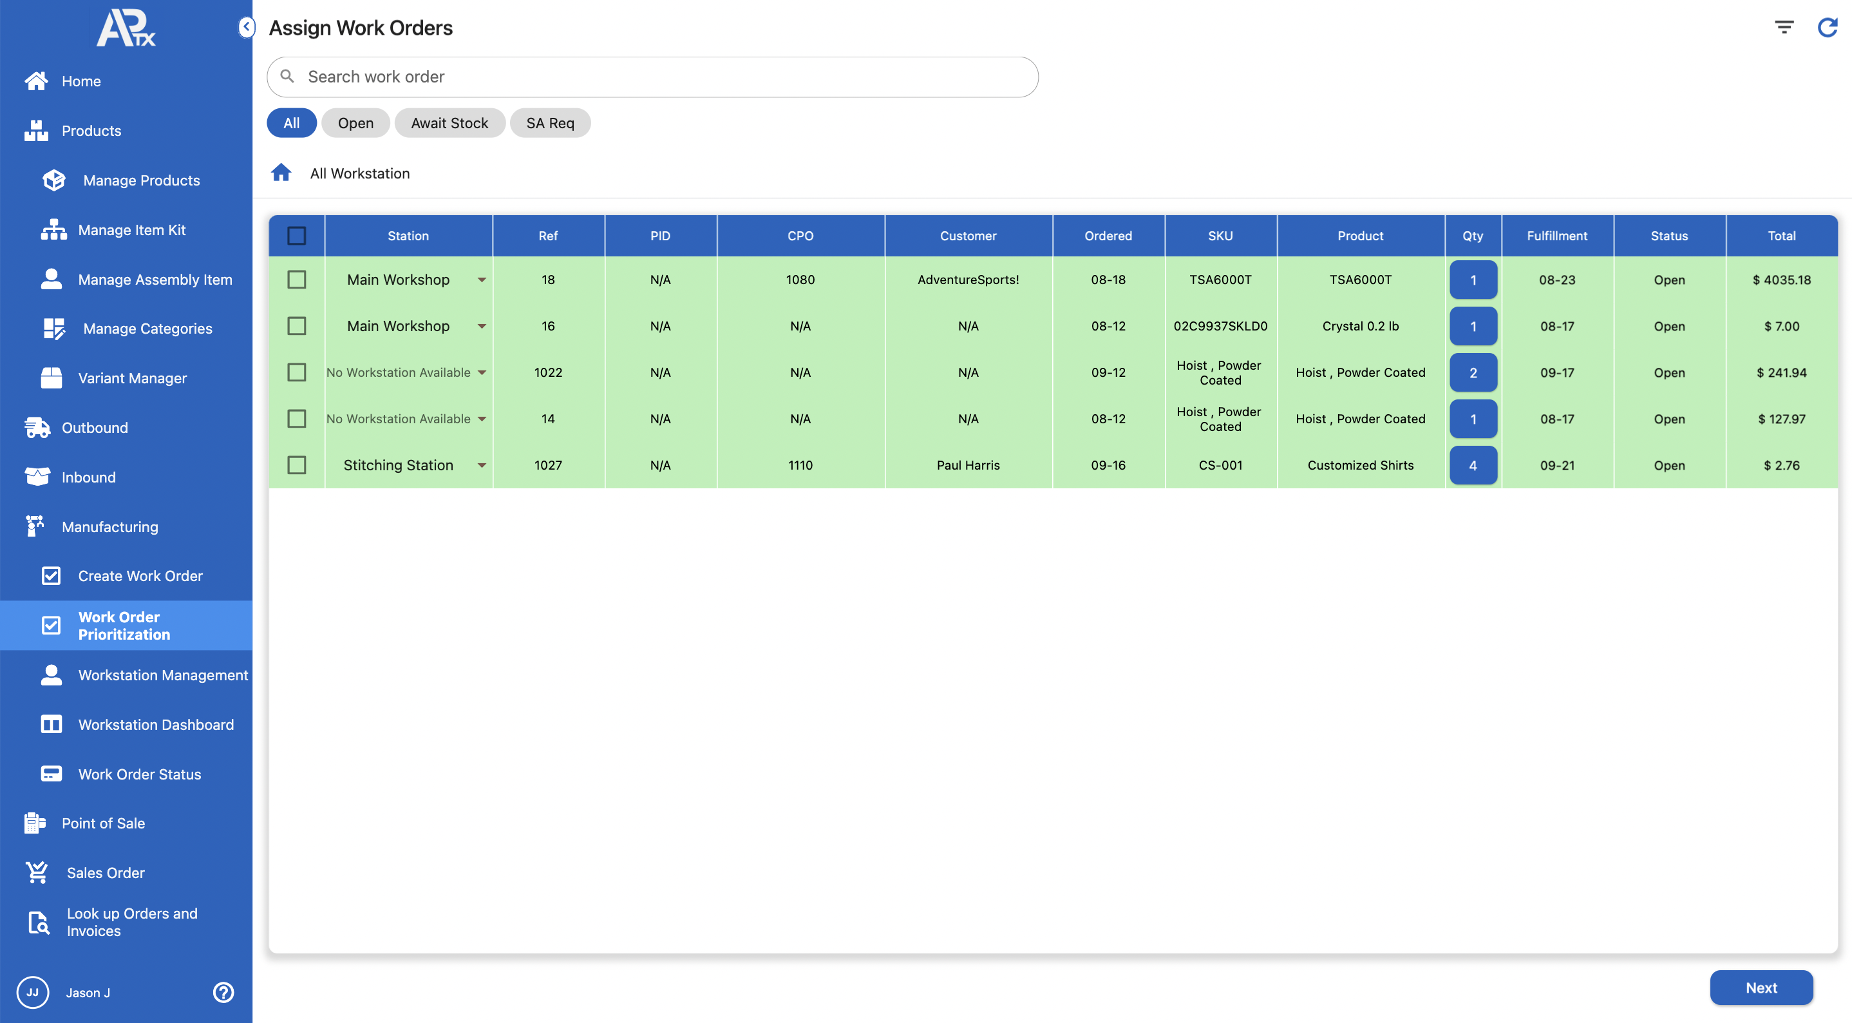This screenshot has height=1023, width=1852.
Task: Open the help question mark icon
Action: point(223,992)
